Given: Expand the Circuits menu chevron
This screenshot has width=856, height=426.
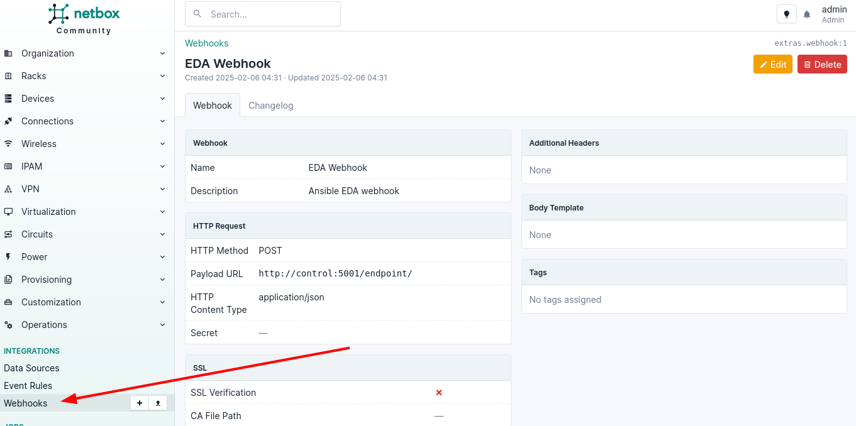Looking at the screenshot, I should [x=162, y=234].
